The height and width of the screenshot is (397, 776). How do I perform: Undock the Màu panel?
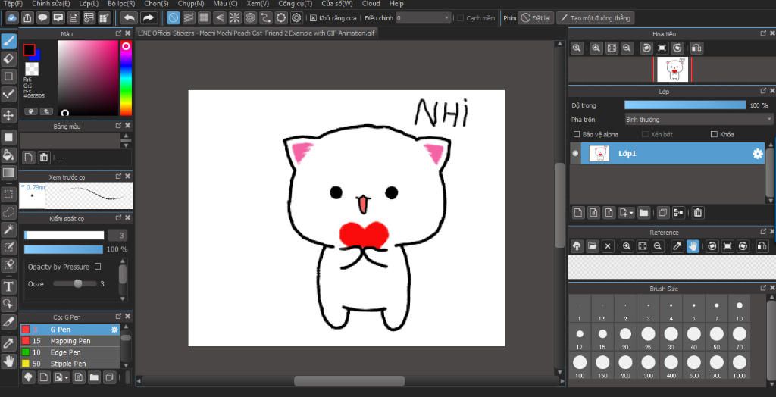click(118, 34)
